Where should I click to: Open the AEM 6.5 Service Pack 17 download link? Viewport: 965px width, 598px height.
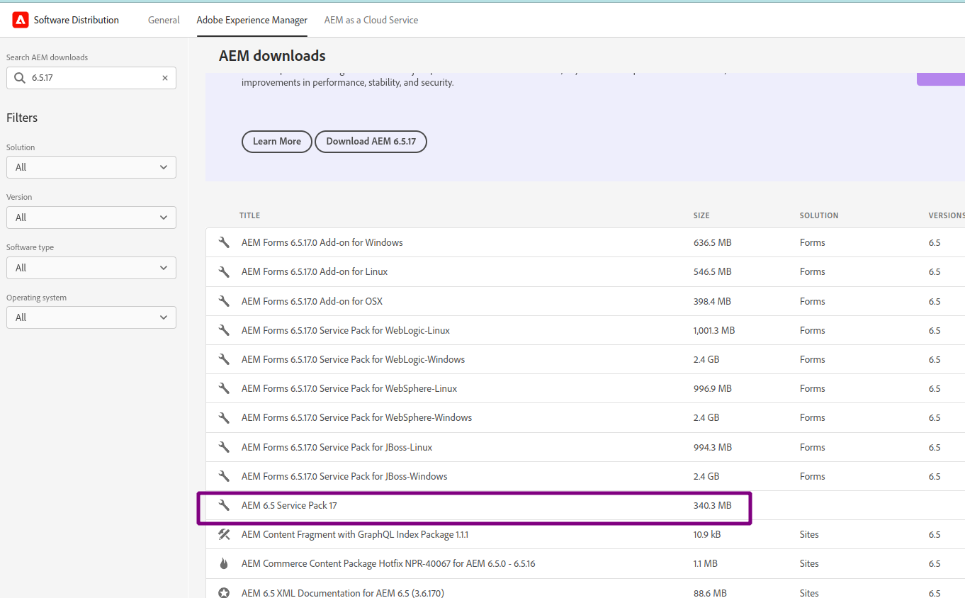[289, 505]
